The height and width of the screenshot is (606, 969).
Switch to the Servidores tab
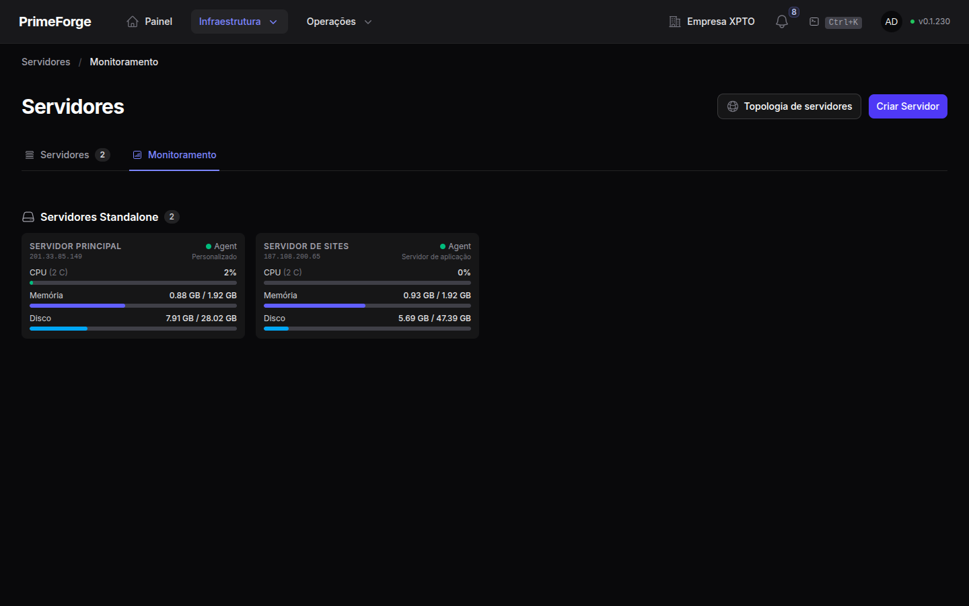pyautogui.click(x=67, y=155)
